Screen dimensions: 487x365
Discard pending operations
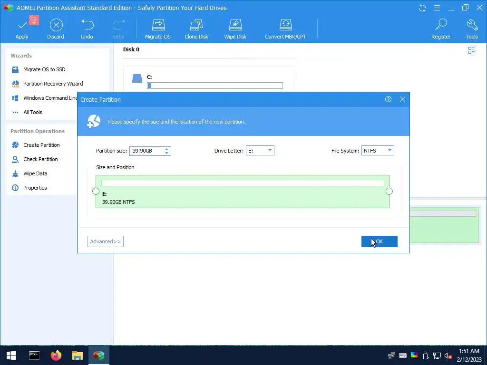pos(56,29)
